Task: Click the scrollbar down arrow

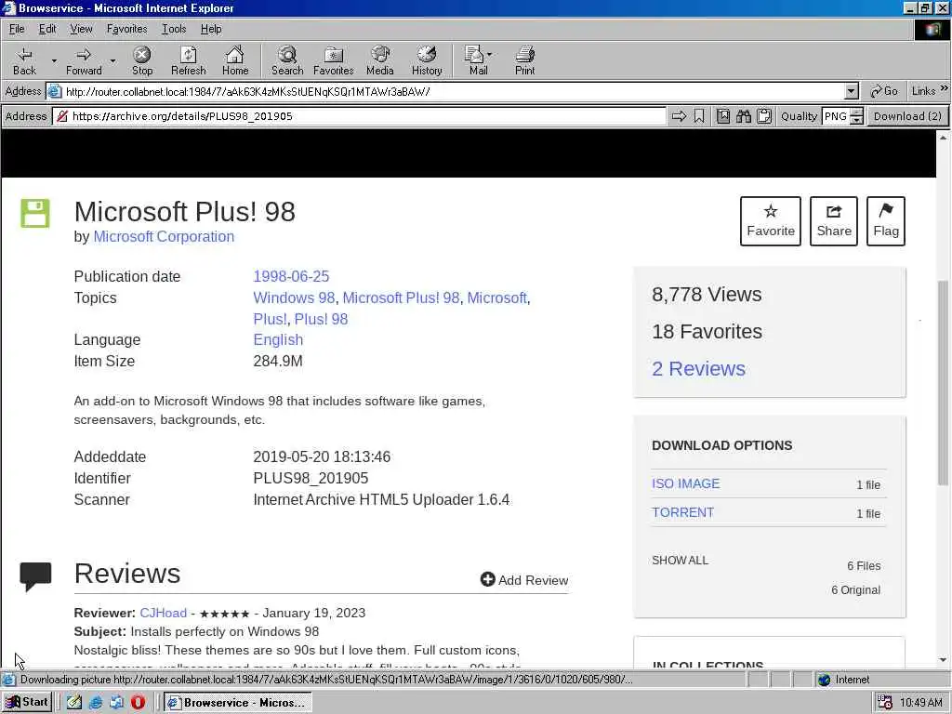Action: click(x=943, y=659)
